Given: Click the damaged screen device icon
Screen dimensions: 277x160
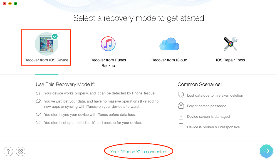Looking at the screenshot, I should 181,116.
